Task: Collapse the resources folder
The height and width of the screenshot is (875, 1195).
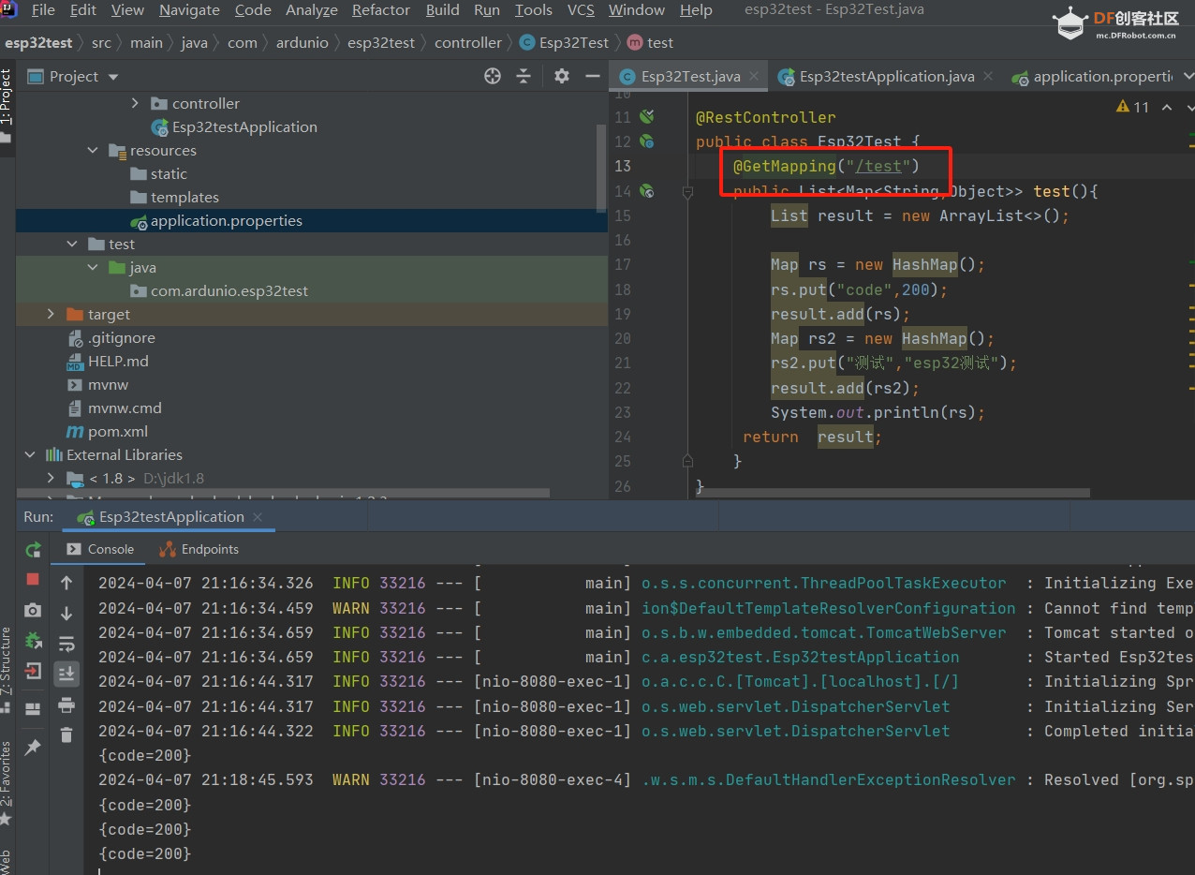Action: [93, 150]
